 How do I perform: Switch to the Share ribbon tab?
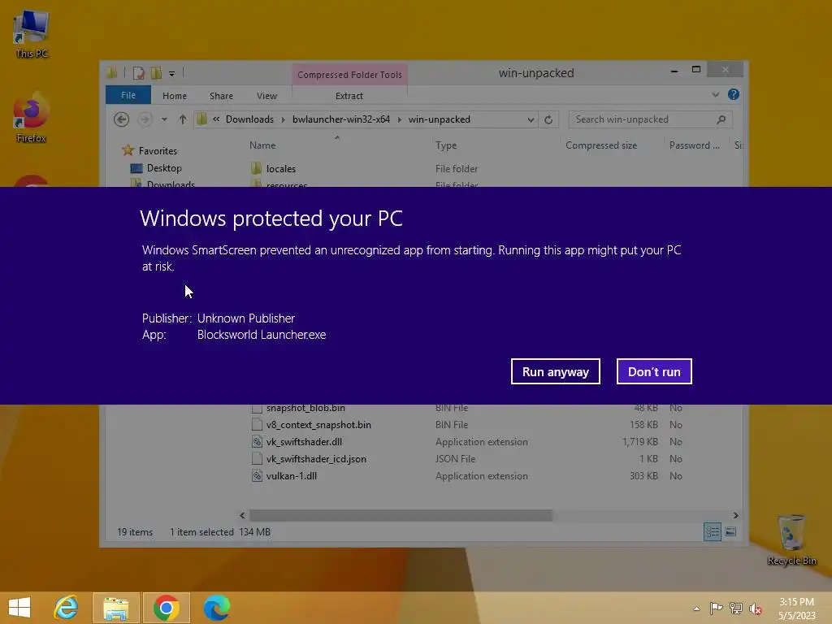click(221, 96)
